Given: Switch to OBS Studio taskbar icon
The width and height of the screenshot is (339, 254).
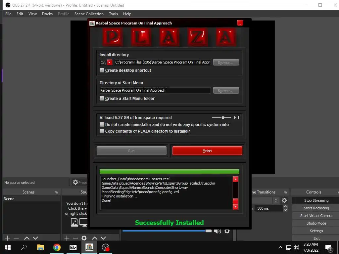Looking at the screenshot, I should 105,247.
